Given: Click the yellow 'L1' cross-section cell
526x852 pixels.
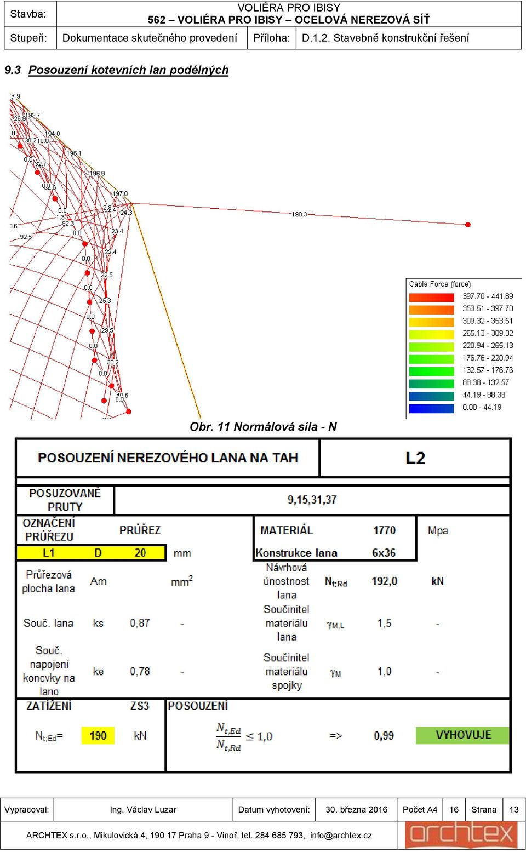Looking at the screenshot, I should click(49, 553).
